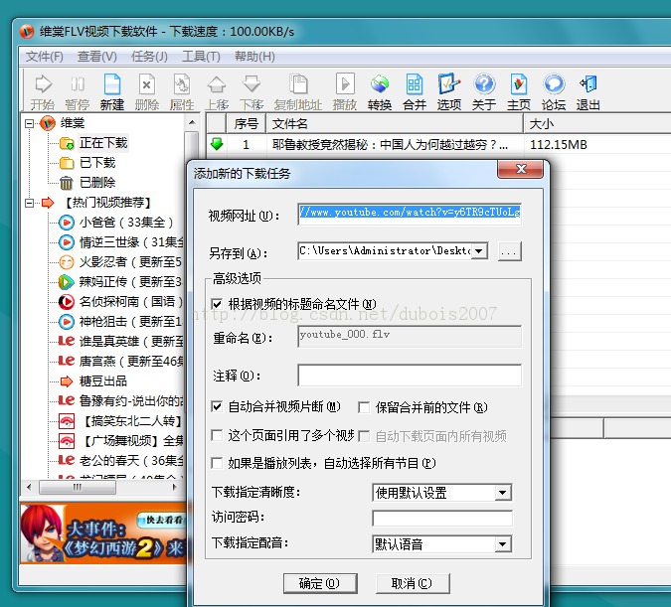The height and width of the screenshot is (607, 671).
Task: Open Properties (属性) from the toolbar
Action: click(x=182, y=91)
